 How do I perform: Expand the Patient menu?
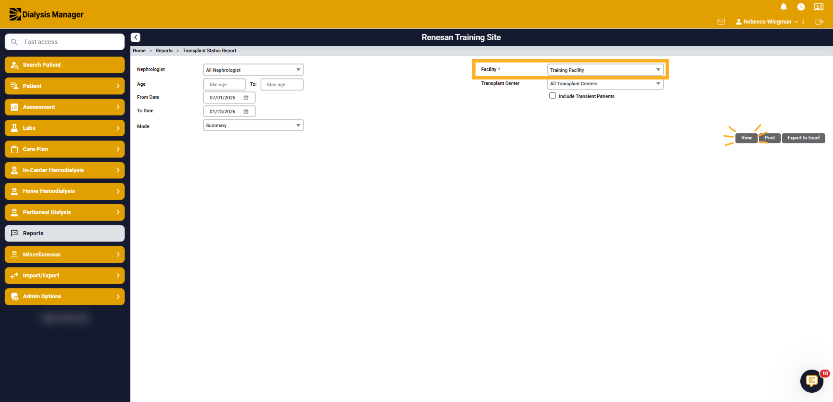(x=65, y=86)
